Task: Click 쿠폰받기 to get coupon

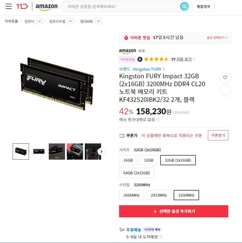Action: [218, 135]
